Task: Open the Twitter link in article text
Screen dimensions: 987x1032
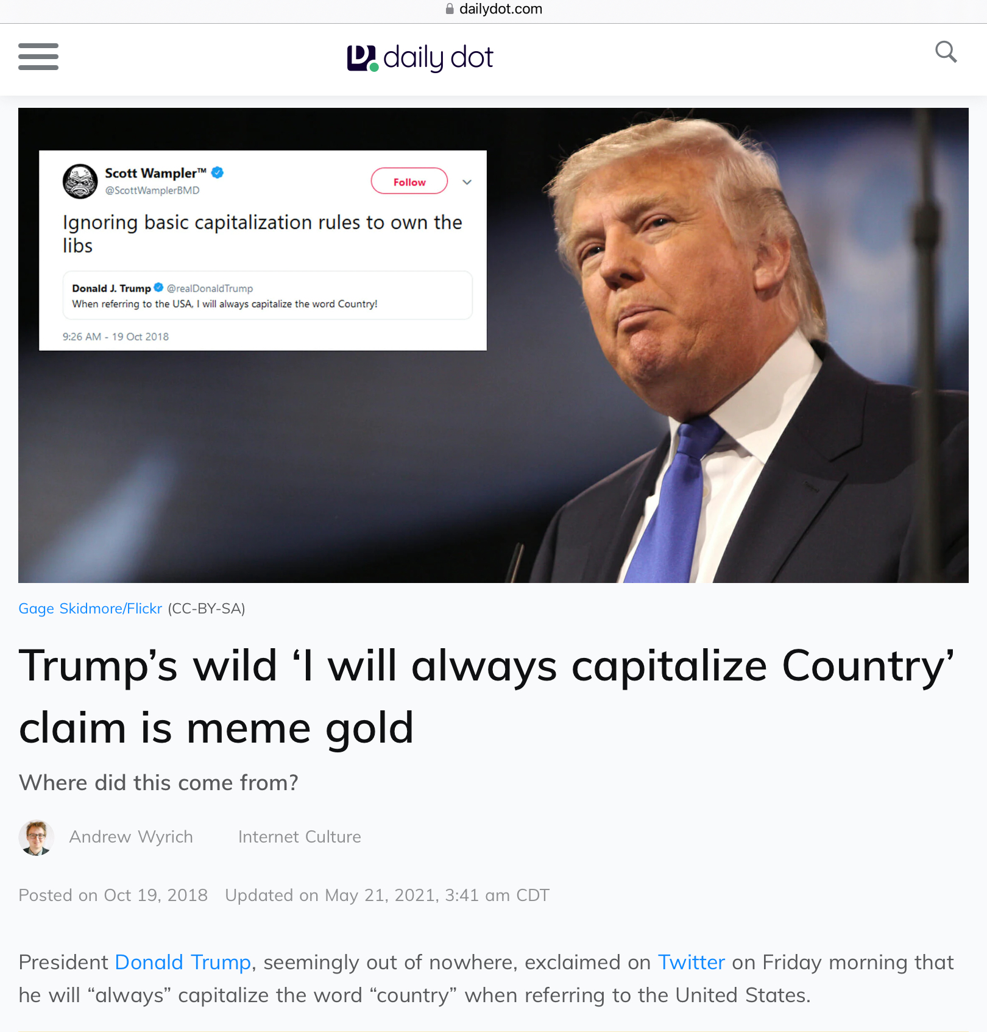Action: pos(692,963)
